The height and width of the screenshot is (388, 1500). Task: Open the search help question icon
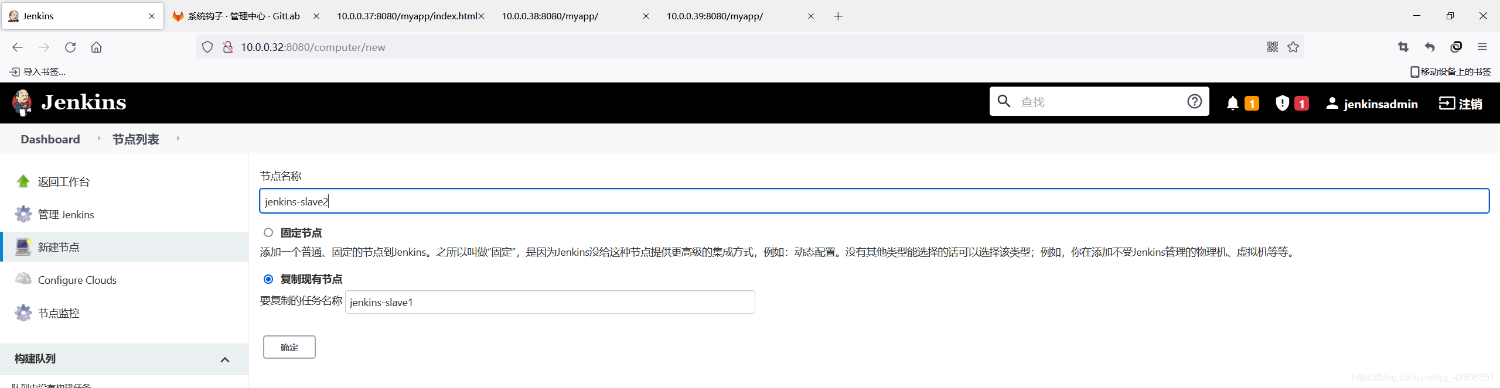(x=1194, y=101)
